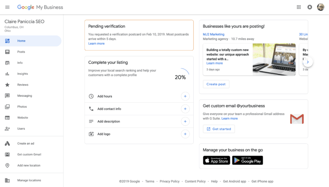Click the large Gmail M logo
The width and height of the screenshot is (329, 187).
pyautogui.click(x=297, y=119)
